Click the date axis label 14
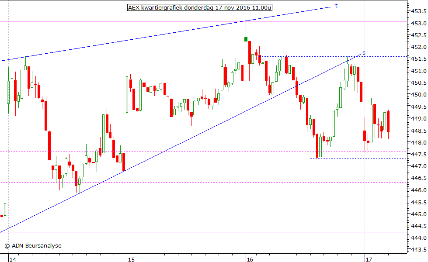Screen dimensions: 428x262 (13, 259)
